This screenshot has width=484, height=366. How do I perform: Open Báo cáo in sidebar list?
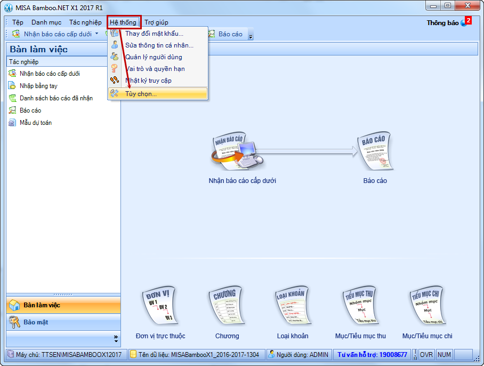click(x=30, y=110)
